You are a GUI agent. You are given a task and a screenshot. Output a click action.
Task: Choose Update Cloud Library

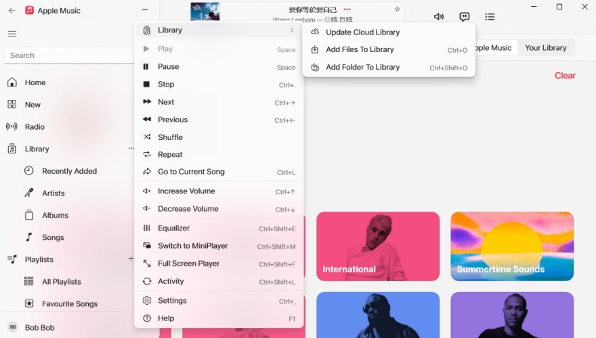(389, 32)
